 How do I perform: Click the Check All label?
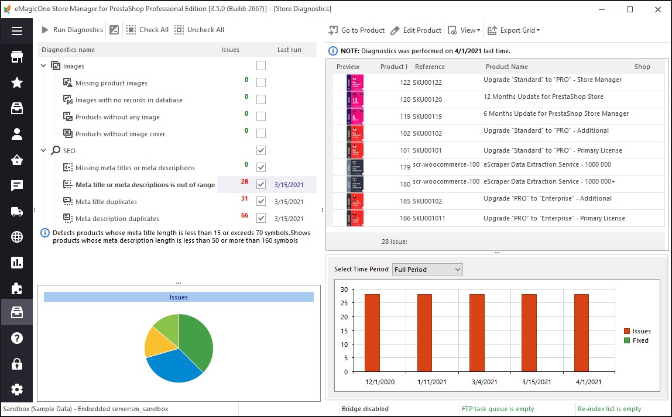pos(154,30)
